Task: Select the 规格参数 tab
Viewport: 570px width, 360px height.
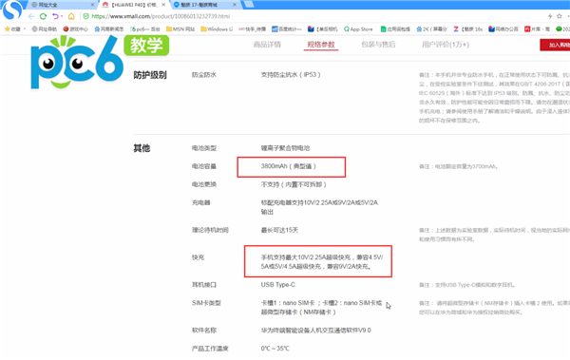Action: click(x=321, y=45)
